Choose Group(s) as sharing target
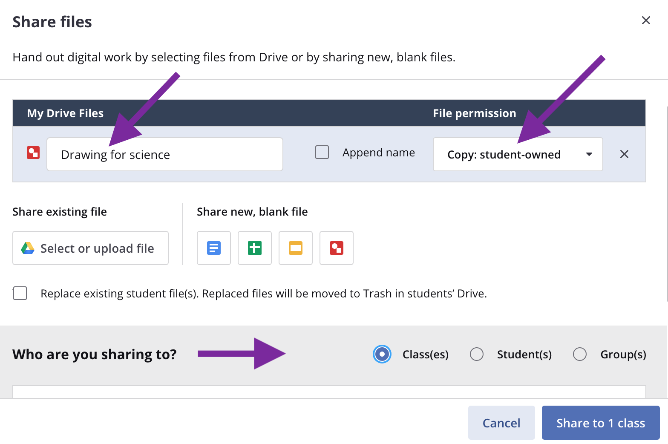This screenshot has height=444, width=668. [x=580, y=354]
